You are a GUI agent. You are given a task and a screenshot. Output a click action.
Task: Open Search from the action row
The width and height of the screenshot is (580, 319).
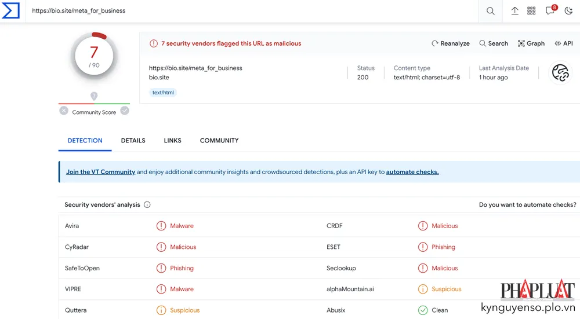pos(494,43)
